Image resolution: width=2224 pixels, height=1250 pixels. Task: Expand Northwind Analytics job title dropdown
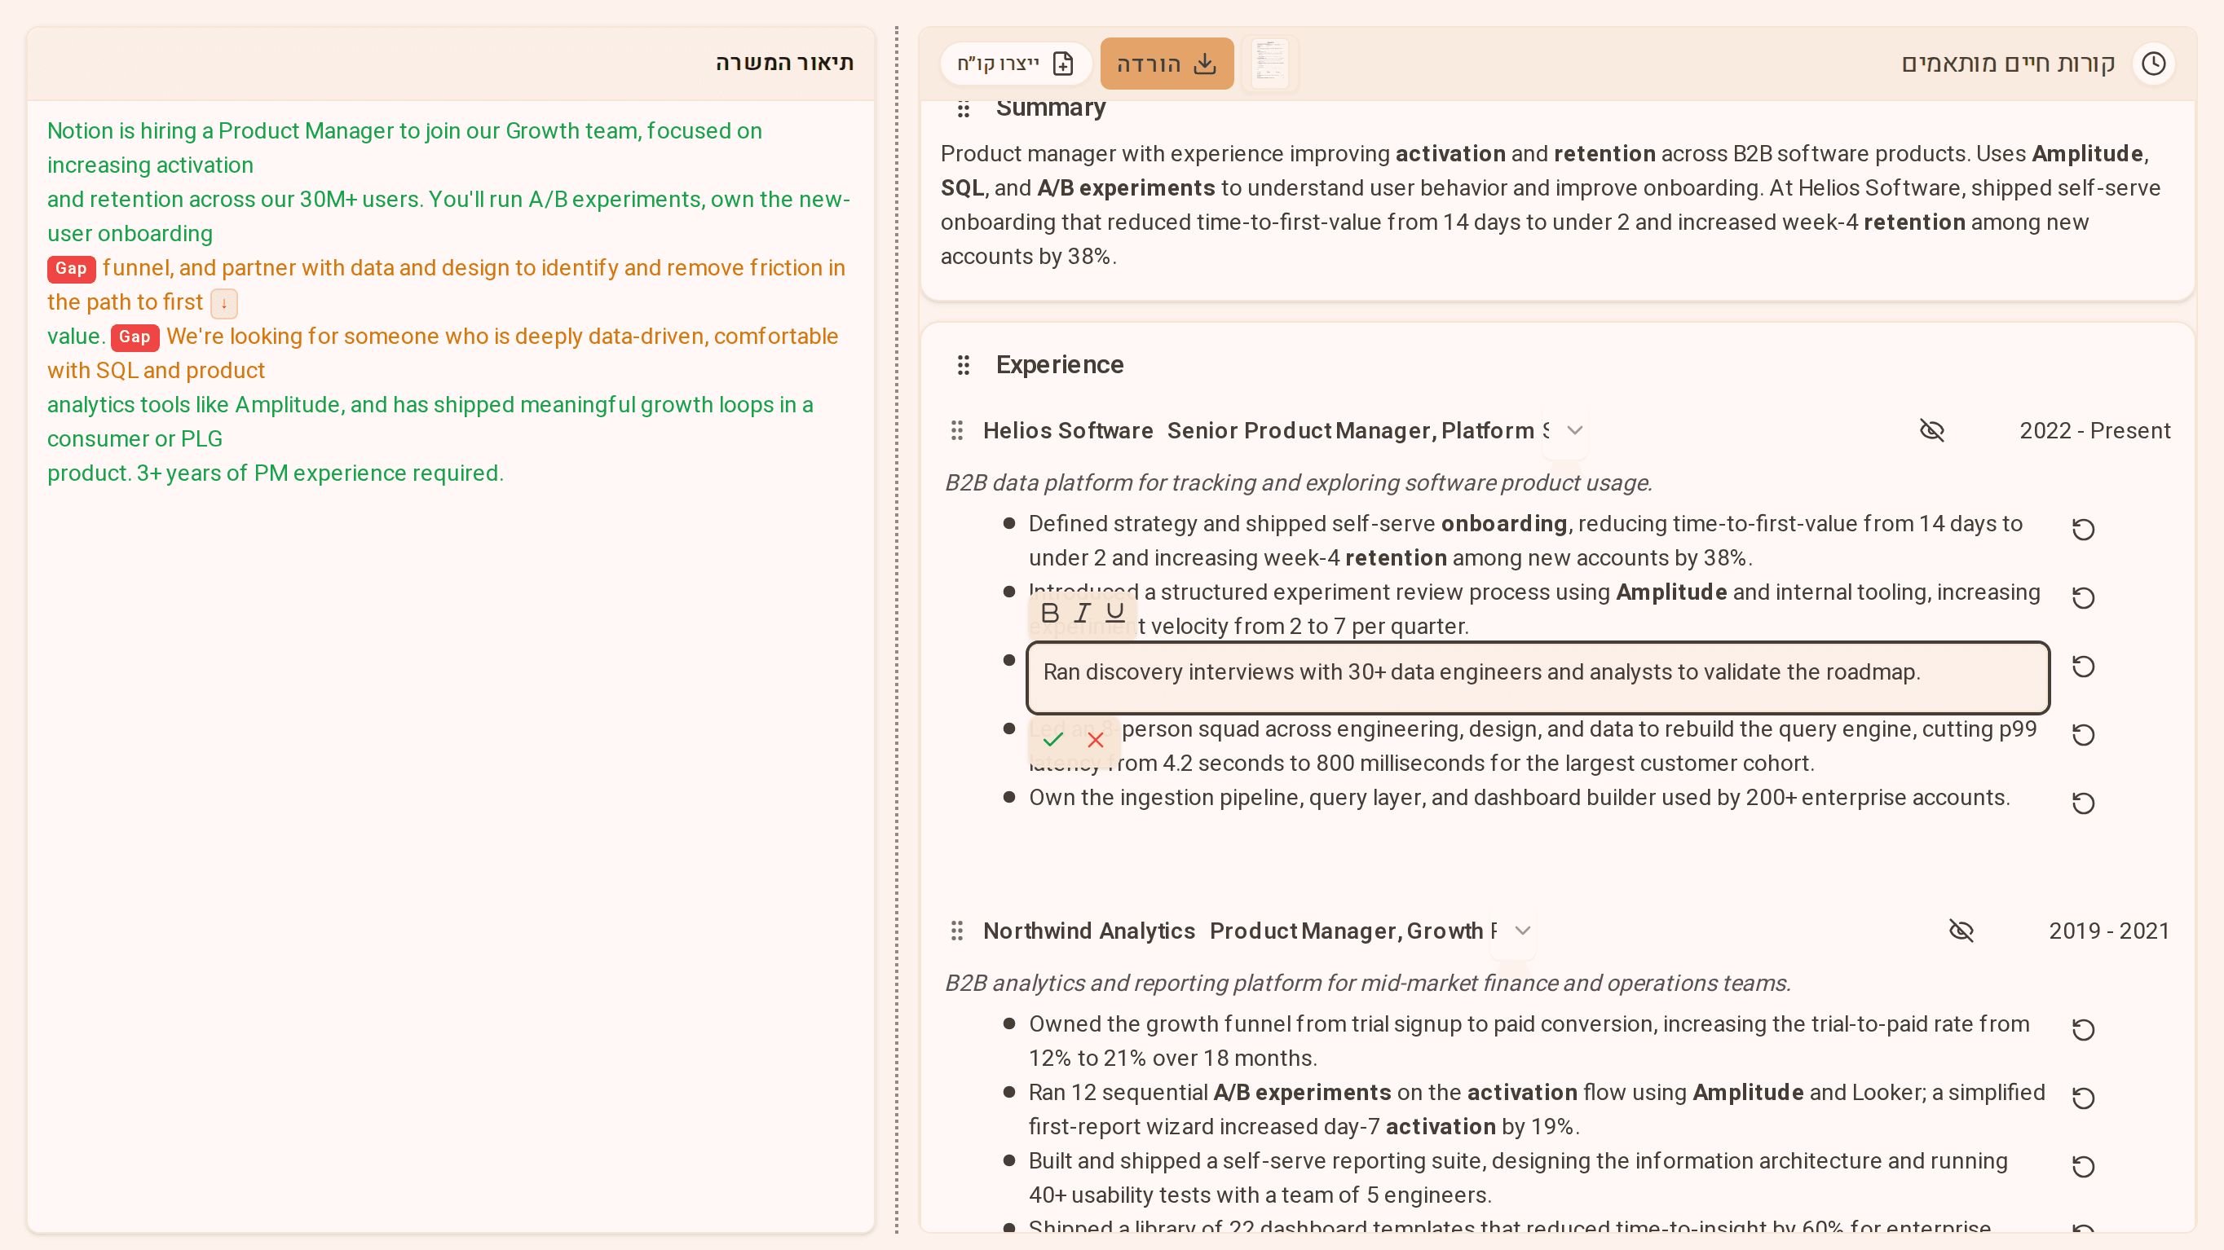click(1523, 931)
